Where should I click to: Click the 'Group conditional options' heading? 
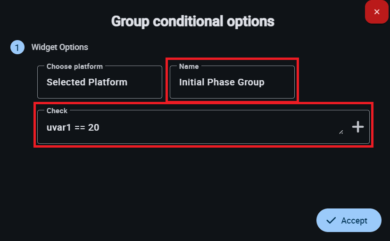[192, 21]
